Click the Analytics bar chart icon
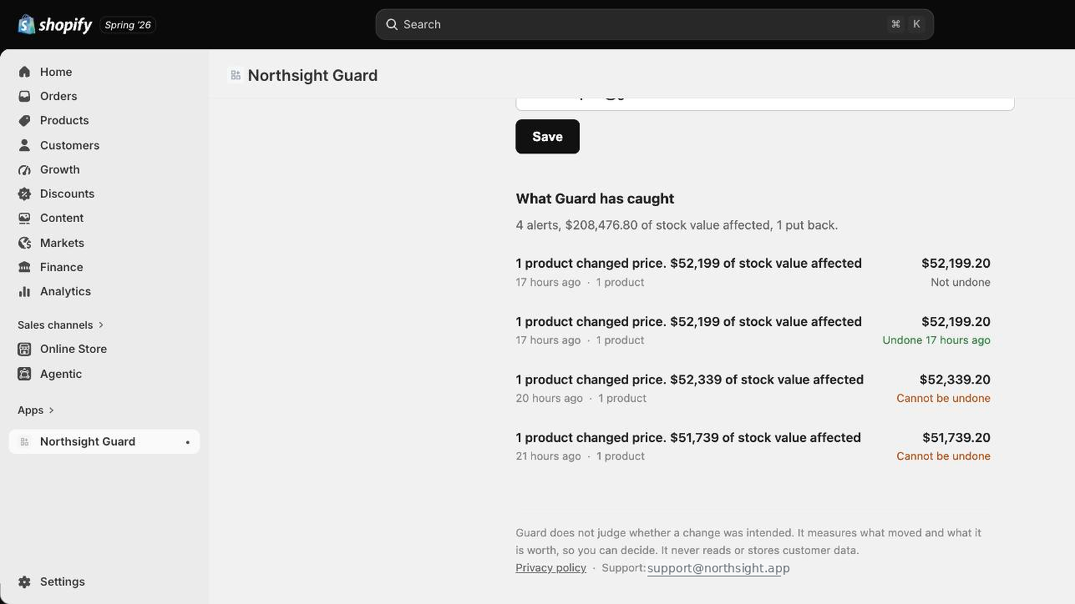 point(25,291)
